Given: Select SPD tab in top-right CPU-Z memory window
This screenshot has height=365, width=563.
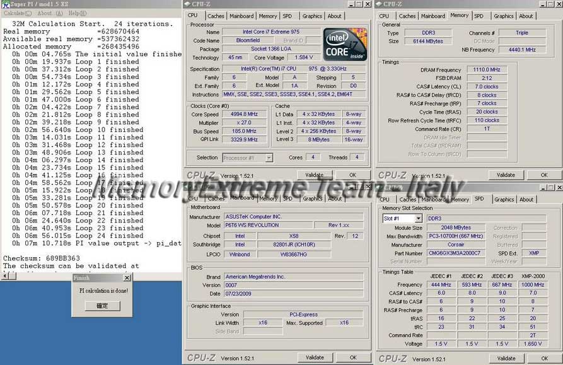Looking at the screenshot, I should click(479, 16).
